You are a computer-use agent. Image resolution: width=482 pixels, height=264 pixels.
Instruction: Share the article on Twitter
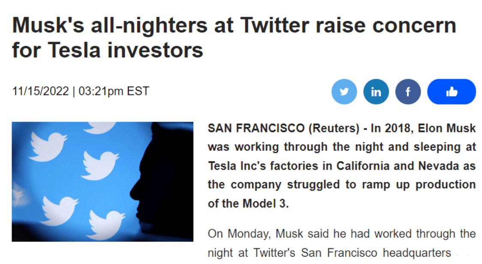[344, 92]
